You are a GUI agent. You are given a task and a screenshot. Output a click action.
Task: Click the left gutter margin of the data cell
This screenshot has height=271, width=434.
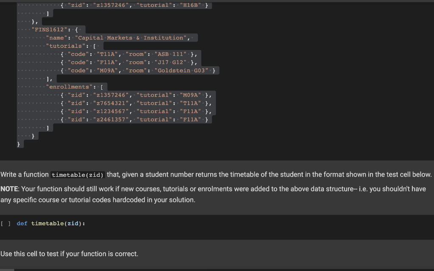7,76
